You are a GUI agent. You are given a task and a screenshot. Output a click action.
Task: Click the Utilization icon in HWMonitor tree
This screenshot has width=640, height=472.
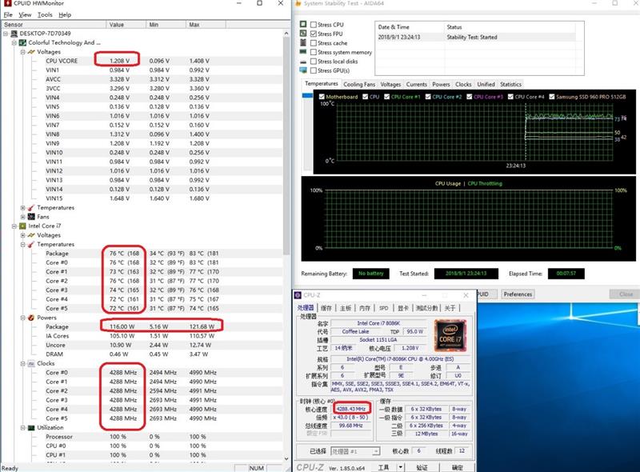(x=31, y=427)
